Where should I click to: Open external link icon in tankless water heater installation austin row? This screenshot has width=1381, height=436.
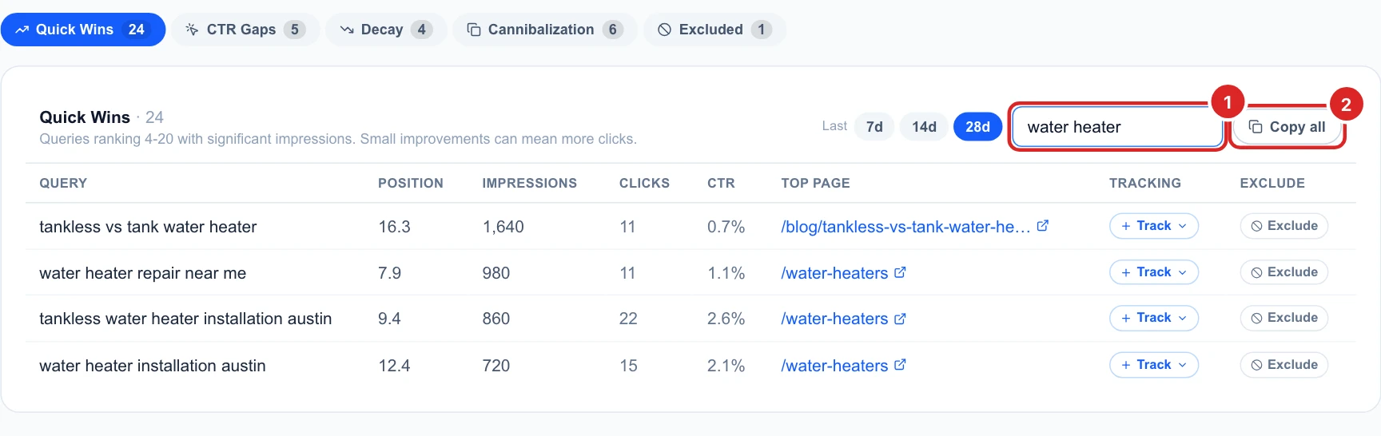[x=900, y=319]
